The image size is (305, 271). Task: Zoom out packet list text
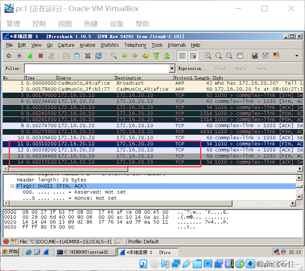tap(218, 56)
